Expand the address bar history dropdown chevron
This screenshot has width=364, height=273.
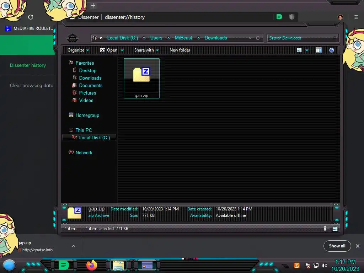pyautogui.click(x=250, y=38)
